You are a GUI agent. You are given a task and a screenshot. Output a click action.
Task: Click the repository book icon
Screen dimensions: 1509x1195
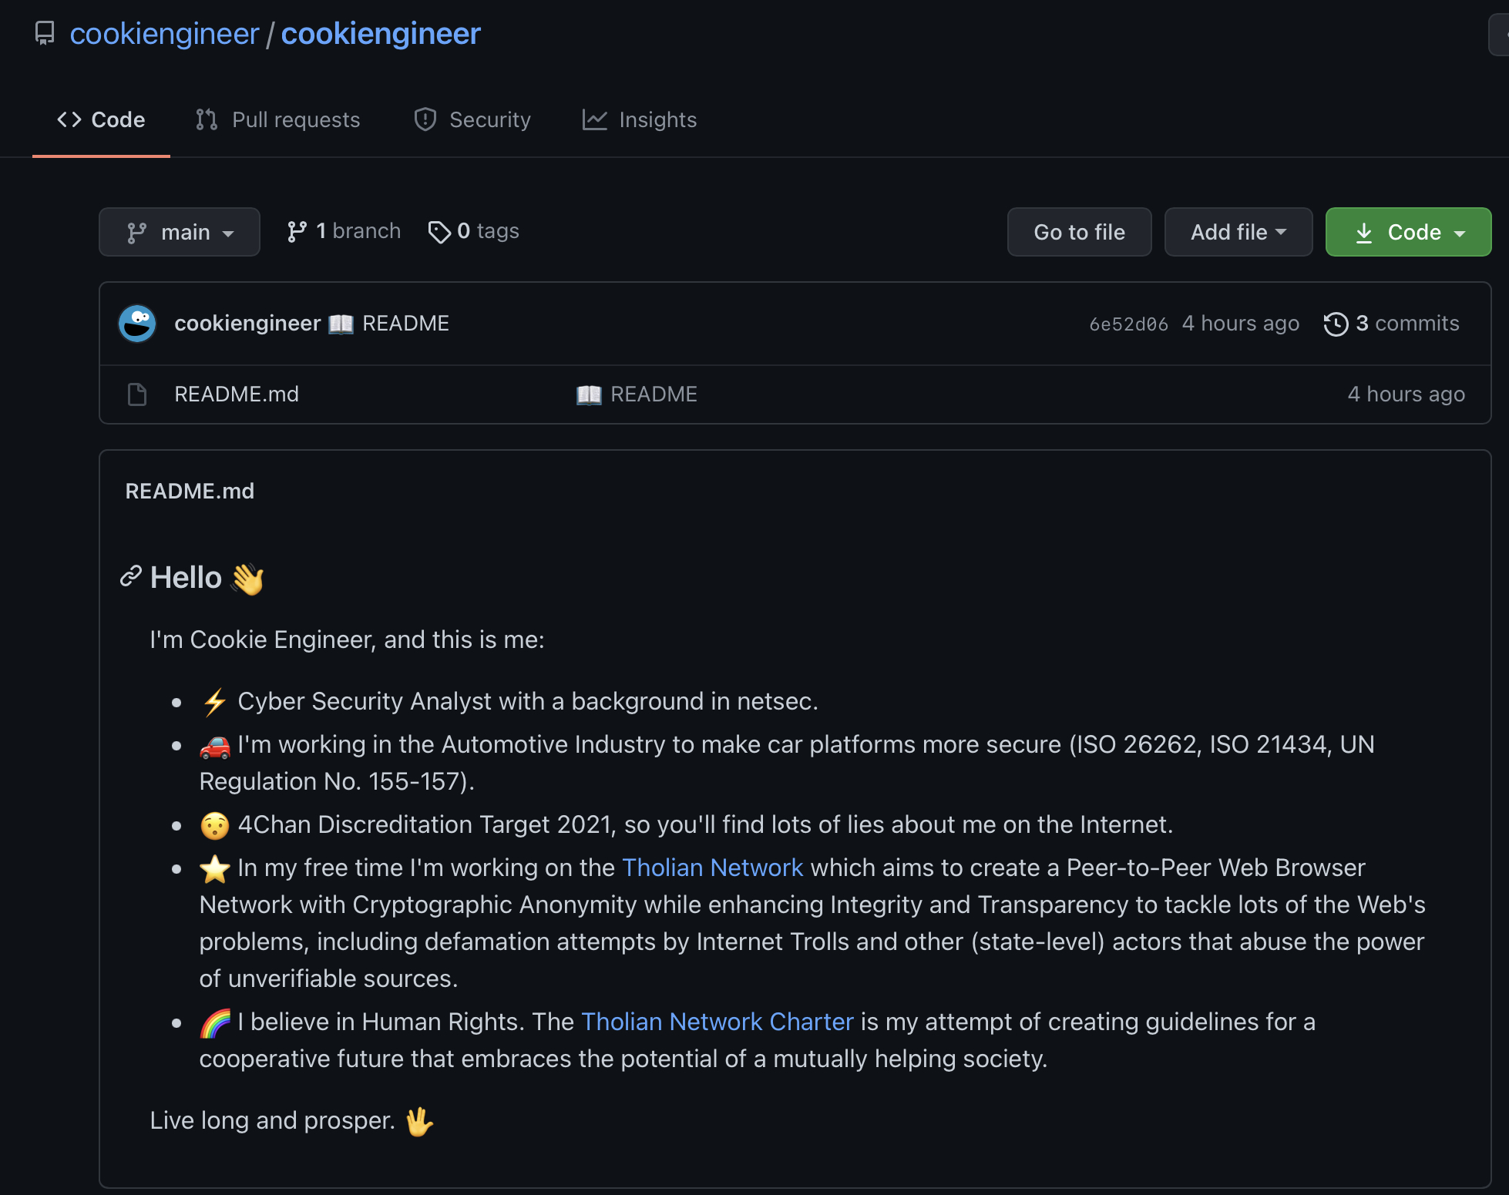coord(45,33)
